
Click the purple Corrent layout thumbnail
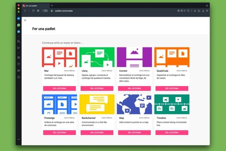[134, 57]
